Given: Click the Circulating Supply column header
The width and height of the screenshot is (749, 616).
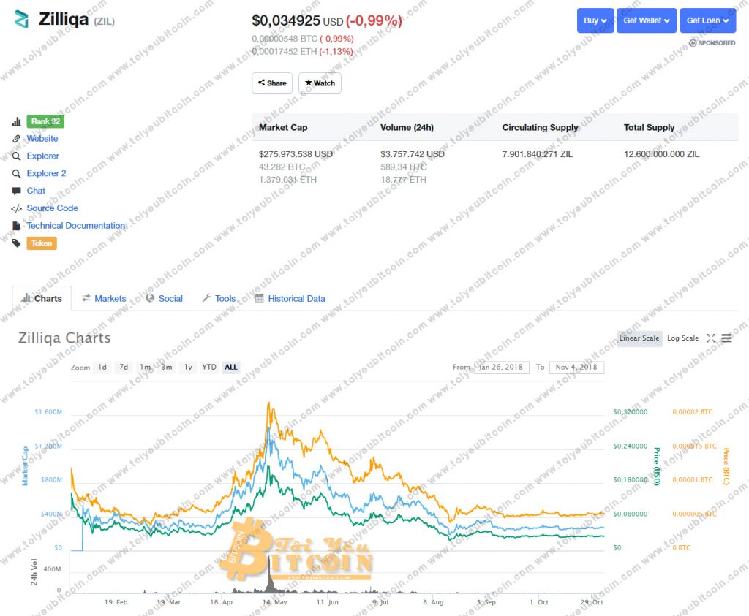Looking at the screenshot, I should [x=541, y=127].
